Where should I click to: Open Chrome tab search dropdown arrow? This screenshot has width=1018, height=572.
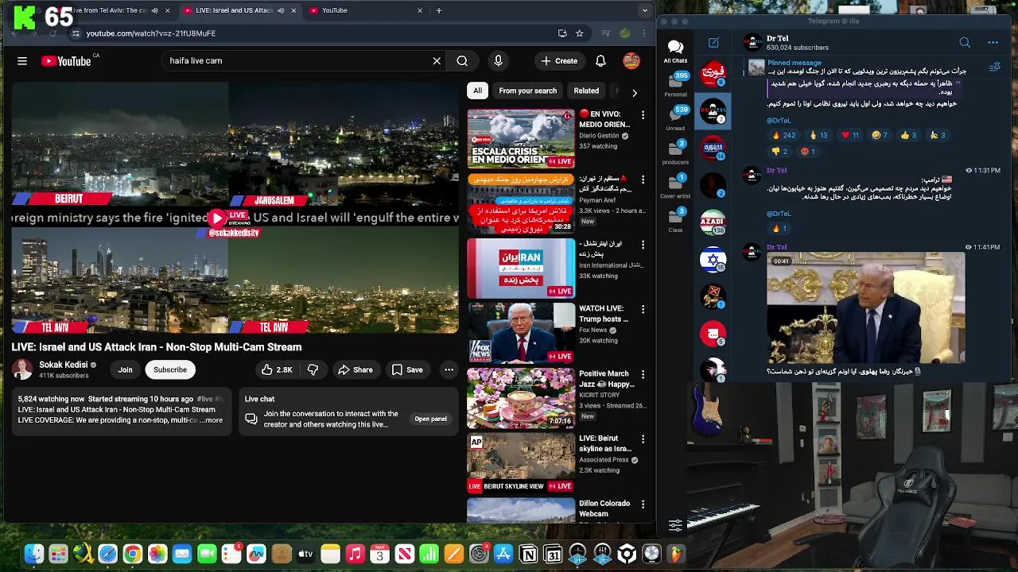coord(644,11)
